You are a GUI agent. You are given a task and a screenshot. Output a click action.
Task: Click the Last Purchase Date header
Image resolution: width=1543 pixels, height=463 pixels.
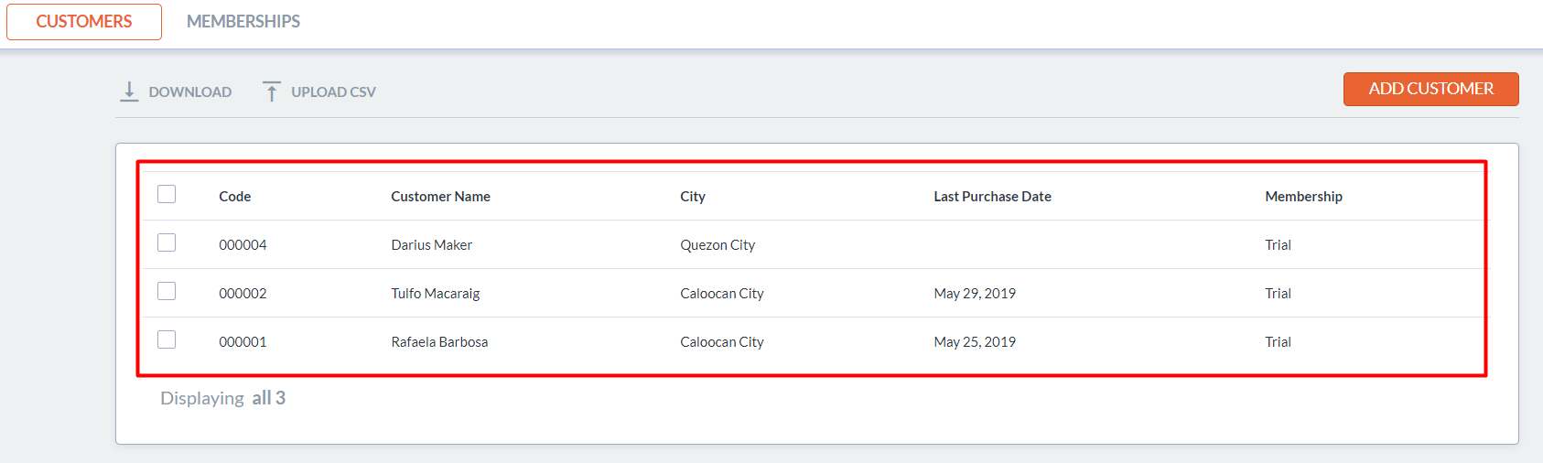coord(992,197)
